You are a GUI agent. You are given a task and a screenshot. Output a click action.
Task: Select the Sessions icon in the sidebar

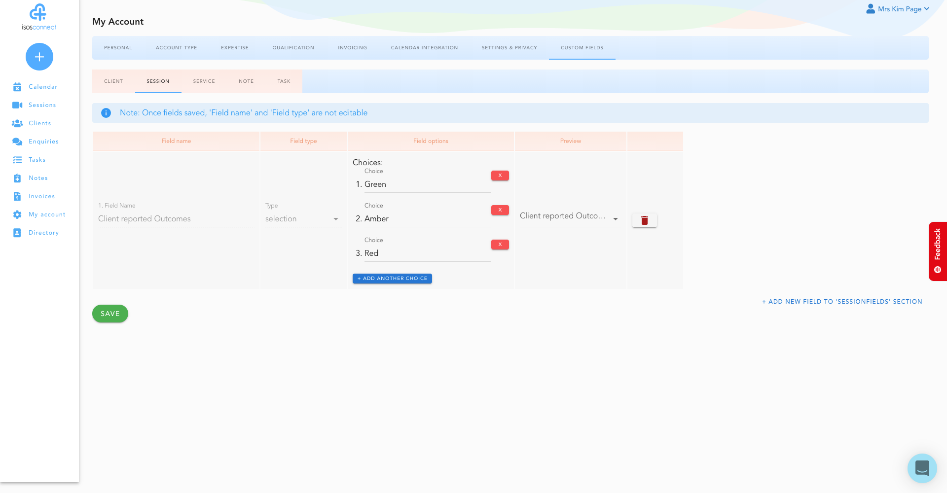[17, 105]
